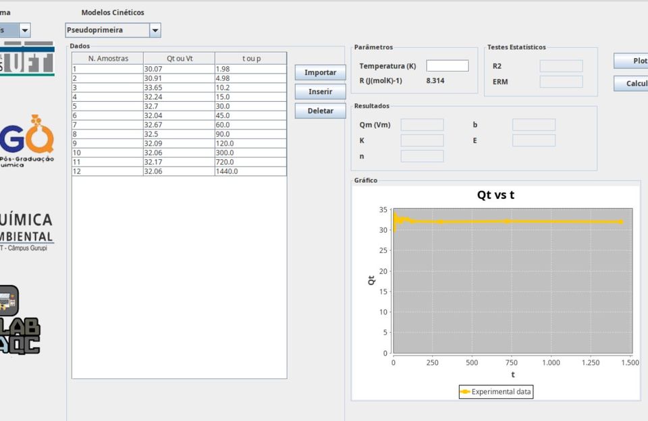648x421 pixels.
Task: Click the Qm (Vm) result field
Action: (422, 125)
